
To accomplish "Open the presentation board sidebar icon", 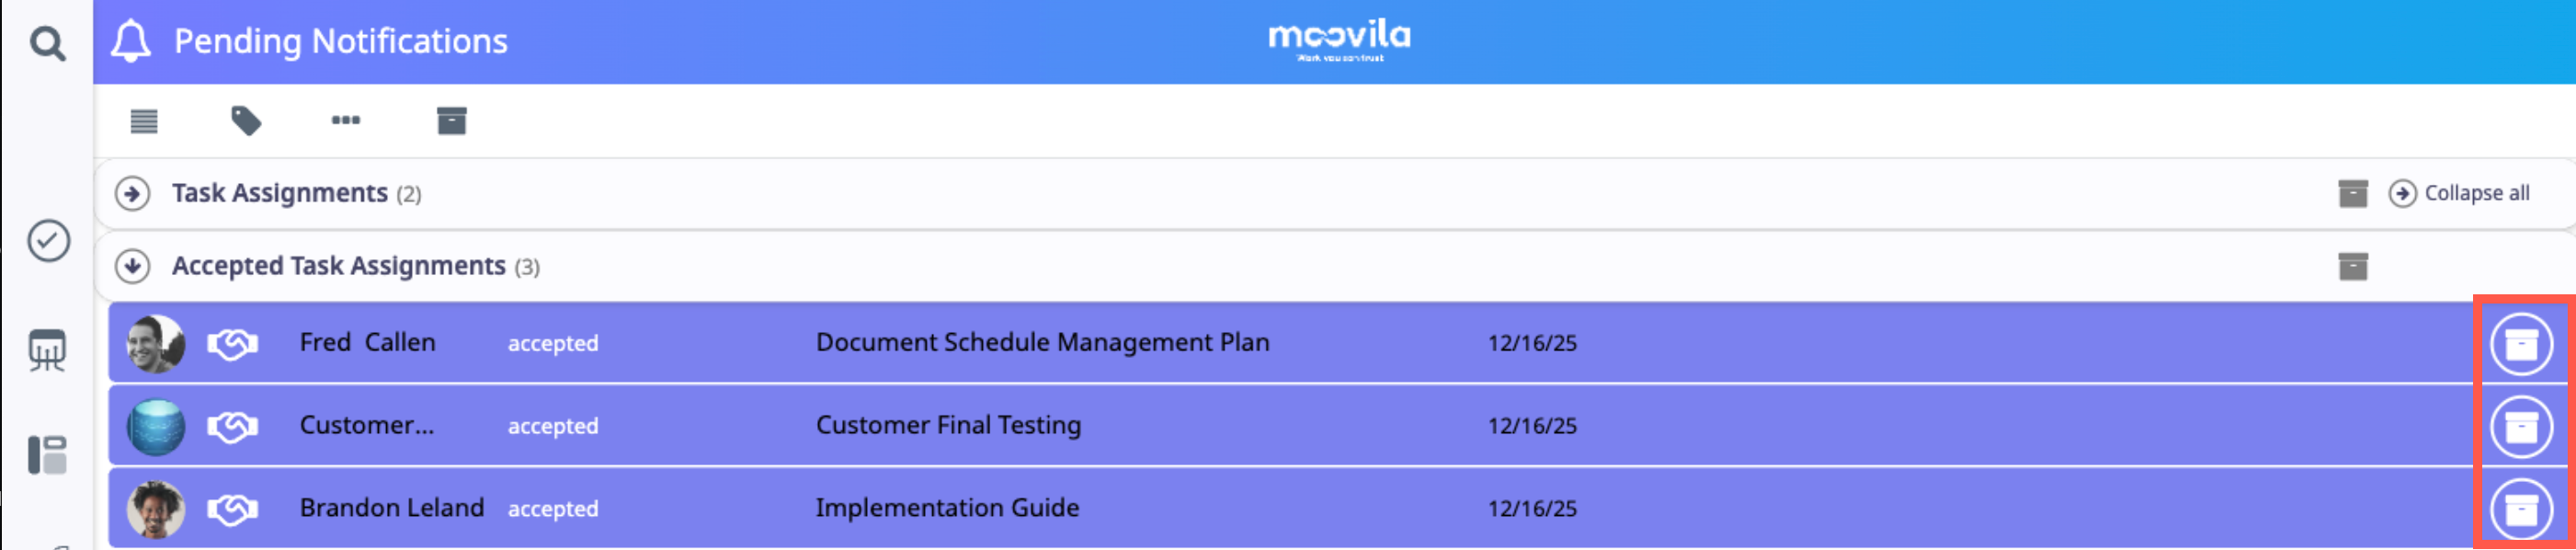I will 48,350.
